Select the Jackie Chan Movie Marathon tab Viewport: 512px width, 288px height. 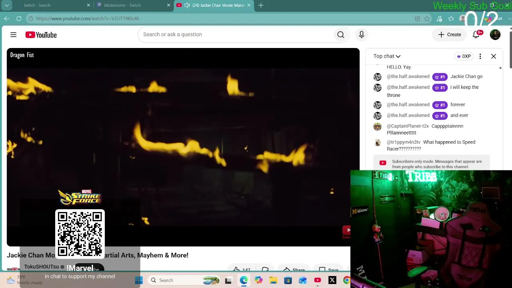(x=214, y=5)
